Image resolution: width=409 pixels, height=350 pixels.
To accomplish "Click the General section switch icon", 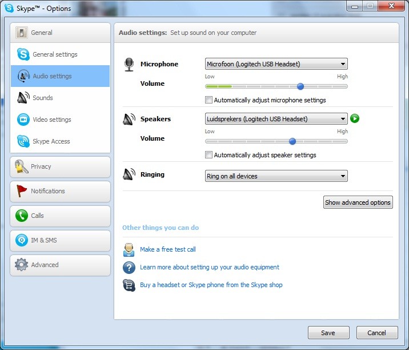I will click(21, 33).
